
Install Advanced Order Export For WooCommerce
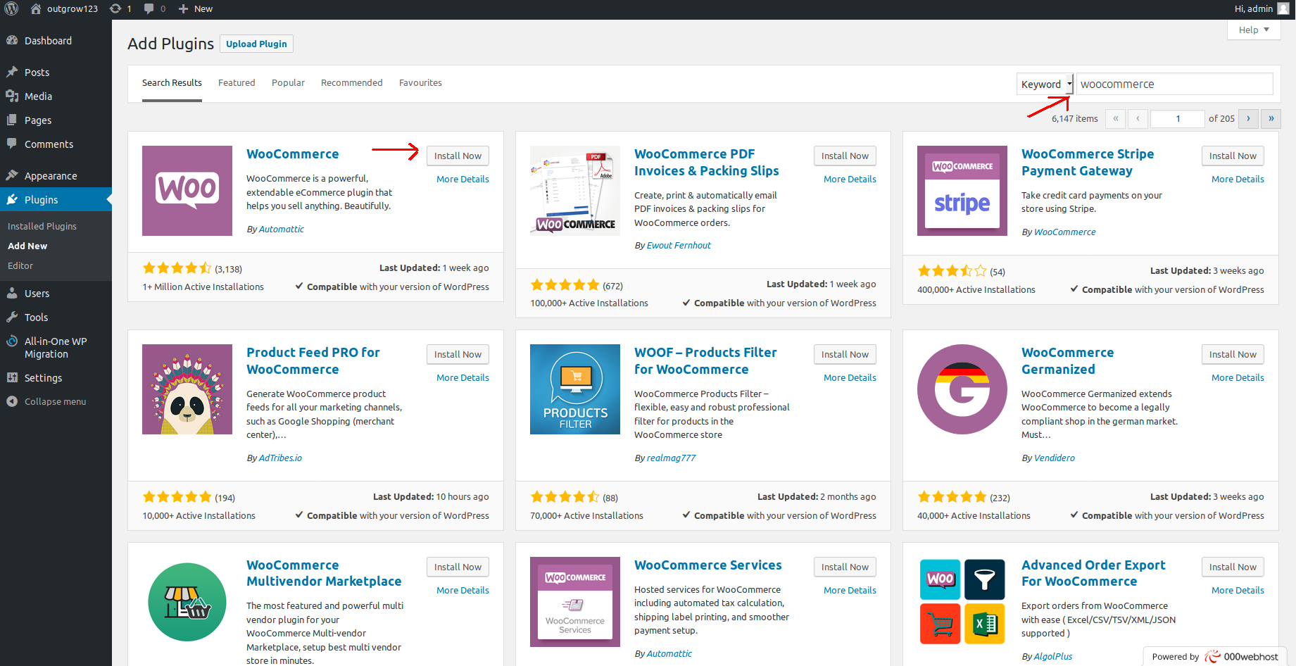[x=1233, y=567]
